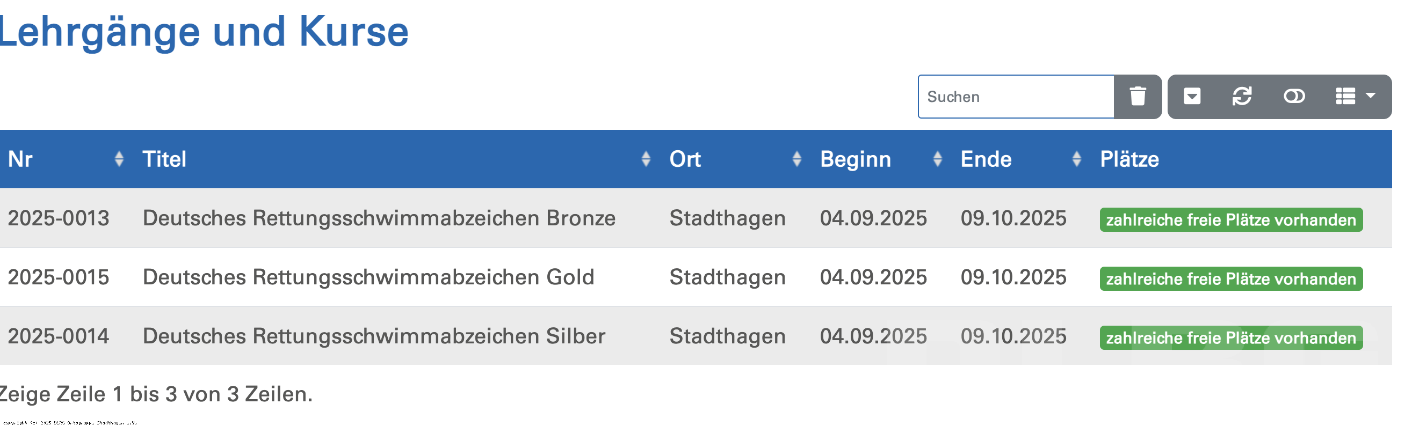Select course number 2025-0015
The width and height of the screenshot is (1405, 426).
point(59,277)
